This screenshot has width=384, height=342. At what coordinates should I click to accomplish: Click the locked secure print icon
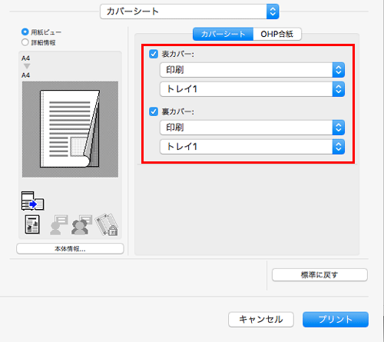(x=107, y=224)
